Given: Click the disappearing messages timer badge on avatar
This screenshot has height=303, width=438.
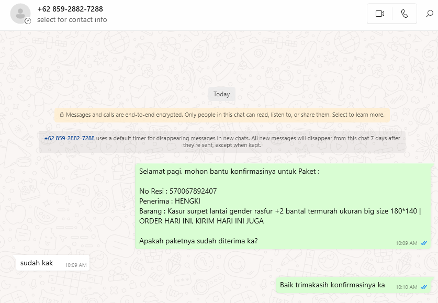Looking at the screenshot, I should [x=28, y=21].
